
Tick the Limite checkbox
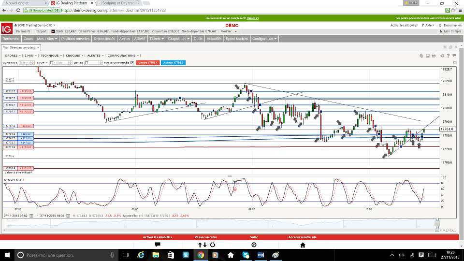pos(87,62)
